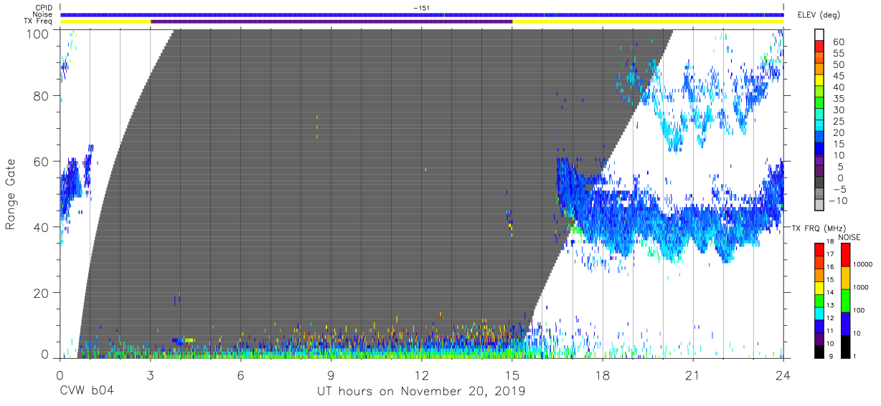This screenshot has width=881, height=406.
Task: Click TX FRQ color bar segment between 17 and 18
Action: click(819, 250)
